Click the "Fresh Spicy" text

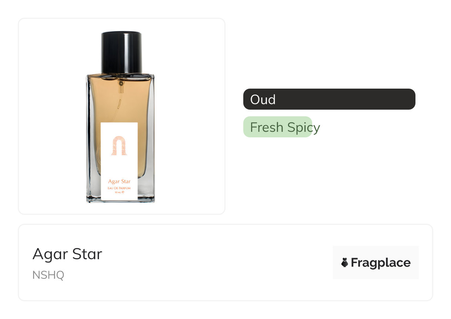pos(285,127)
